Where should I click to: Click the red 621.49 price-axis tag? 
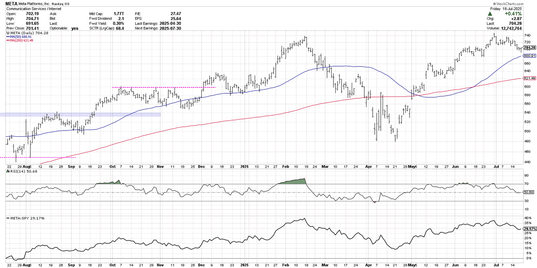tap(528, 79)
